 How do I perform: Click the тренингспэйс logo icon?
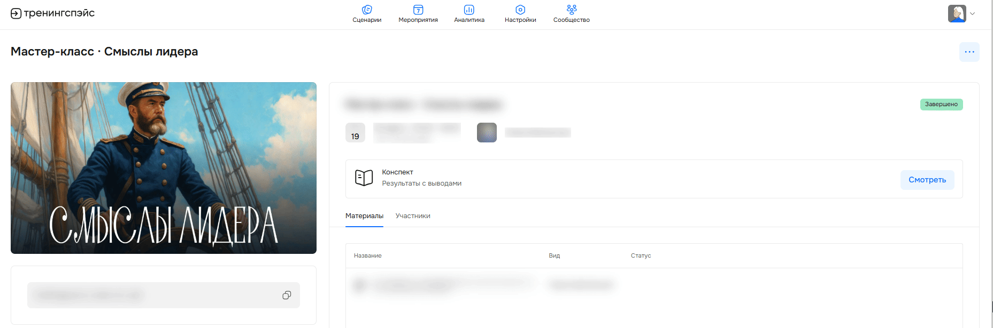[x=16, y=13]
